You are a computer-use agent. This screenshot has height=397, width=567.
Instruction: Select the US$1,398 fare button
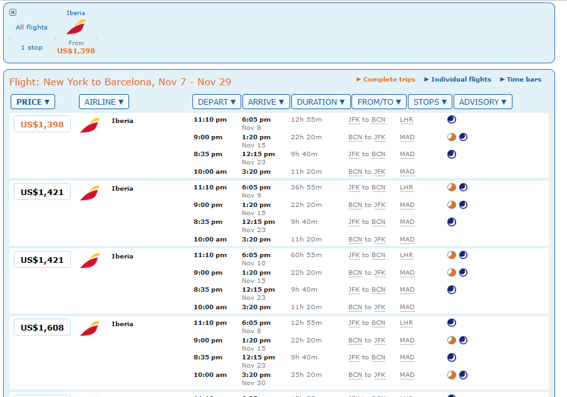[43, 124]
